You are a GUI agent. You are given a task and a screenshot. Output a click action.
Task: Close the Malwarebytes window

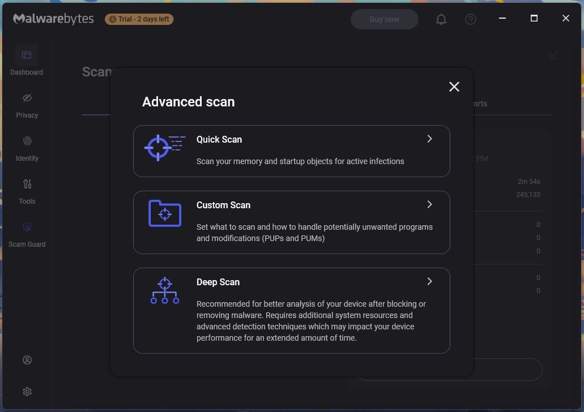[565, 18]
